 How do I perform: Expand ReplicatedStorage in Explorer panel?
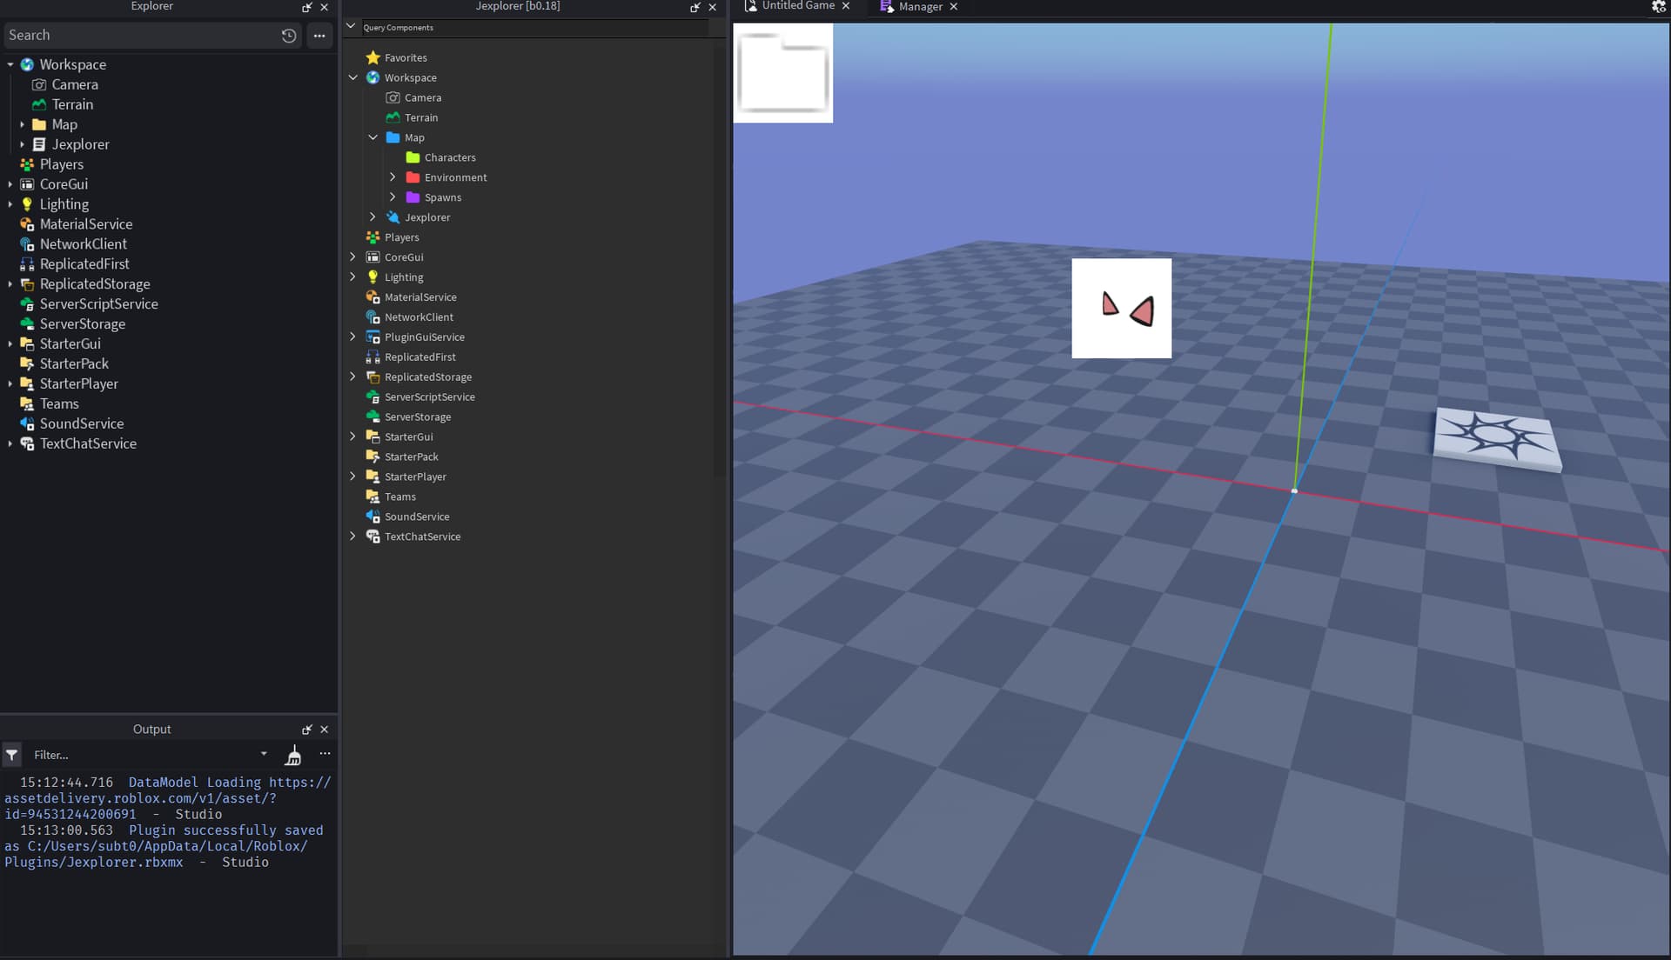(x=10, y=284)
